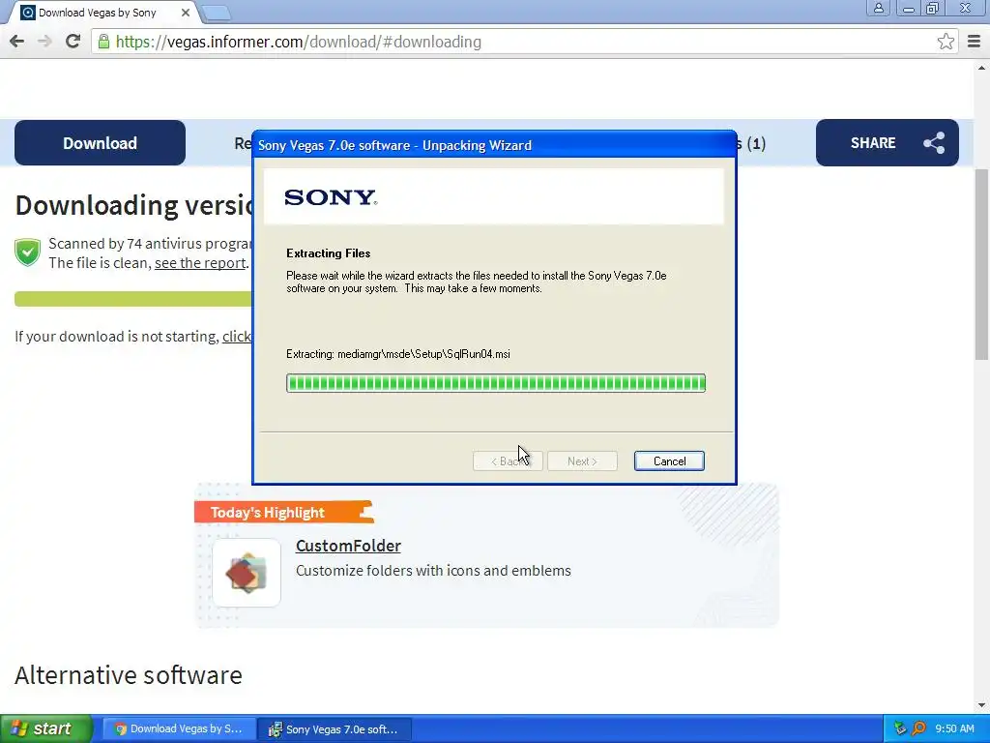The image size is (990, 743).
Task: Click the blue Download button
Action: tap(100, 143)
